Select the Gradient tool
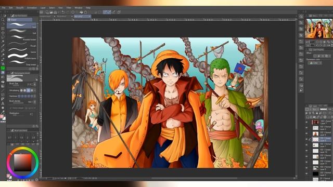 point(3,86)
